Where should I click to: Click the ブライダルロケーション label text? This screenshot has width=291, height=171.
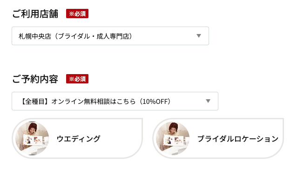point(238,139)
